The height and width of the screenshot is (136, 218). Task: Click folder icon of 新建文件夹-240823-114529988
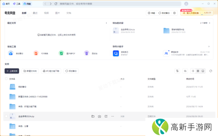[12, 96]
